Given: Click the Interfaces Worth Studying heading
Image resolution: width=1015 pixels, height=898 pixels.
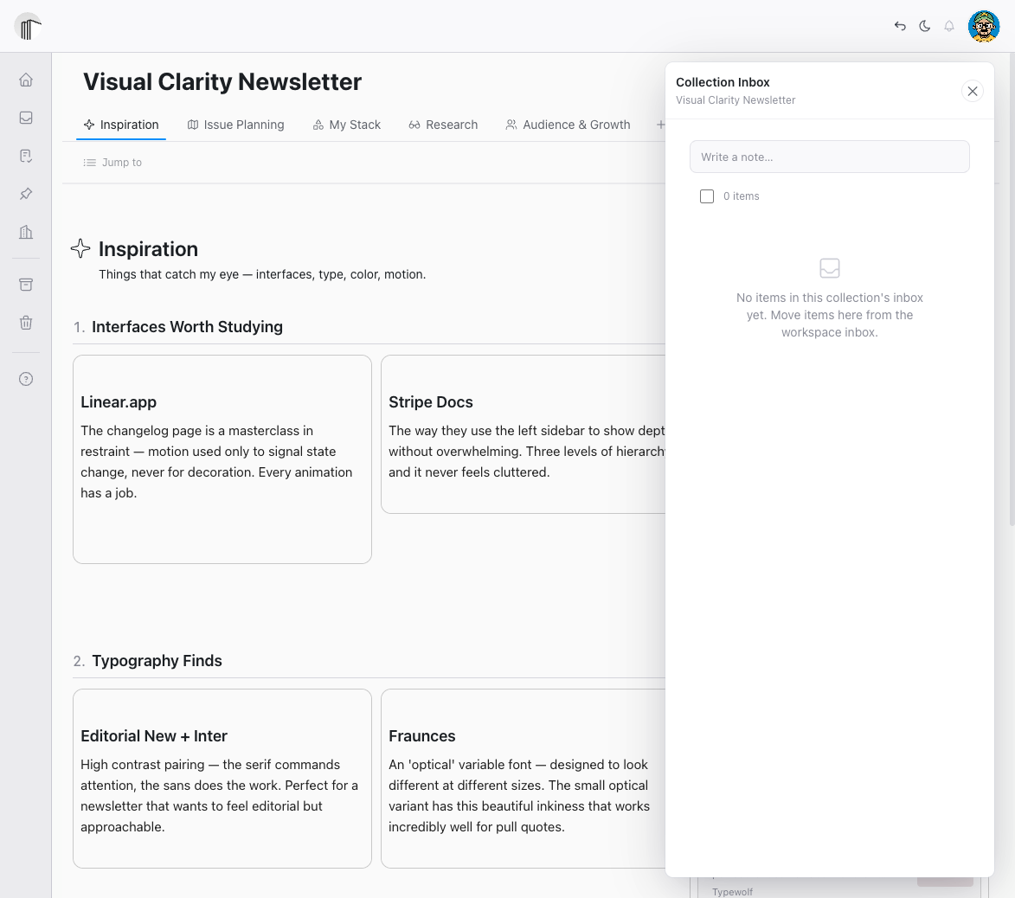Looking at the screenshot, I should pos(187,327).
